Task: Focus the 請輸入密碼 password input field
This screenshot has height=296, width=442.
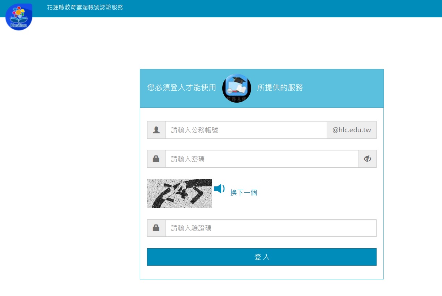Action: pyautogui.click(x=262, y=159)
